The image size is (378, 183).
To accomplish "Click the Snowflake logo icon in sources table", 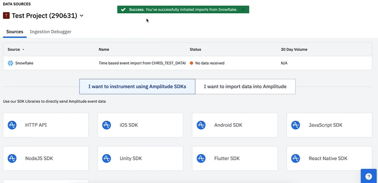I will pyautogui.click(x=11, y=63).
